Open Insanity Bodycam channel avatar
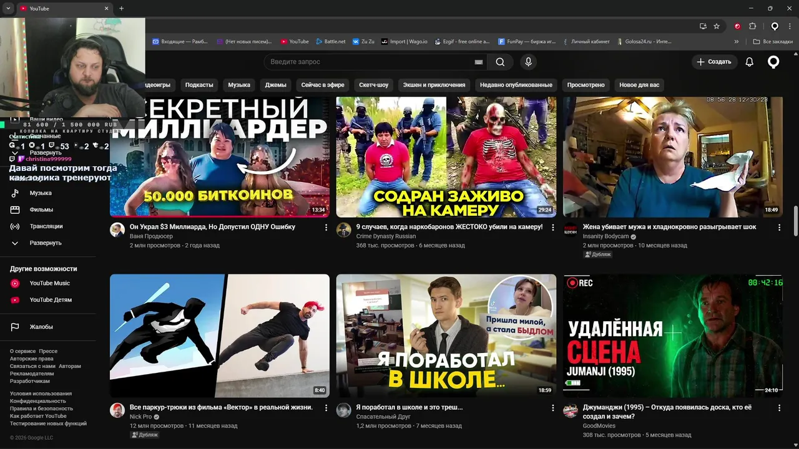Viewport: 799px width, 449px height. point(571,230)
